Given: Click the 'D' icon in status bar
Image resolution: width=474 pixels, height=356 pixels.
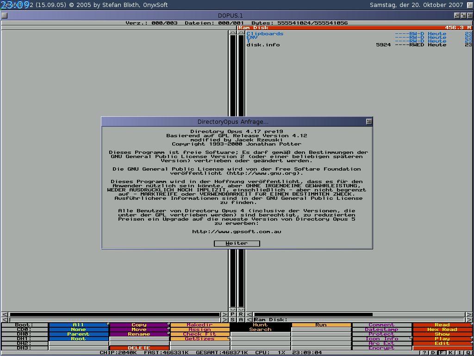Looking at the screenshot, I should [433, 353].
